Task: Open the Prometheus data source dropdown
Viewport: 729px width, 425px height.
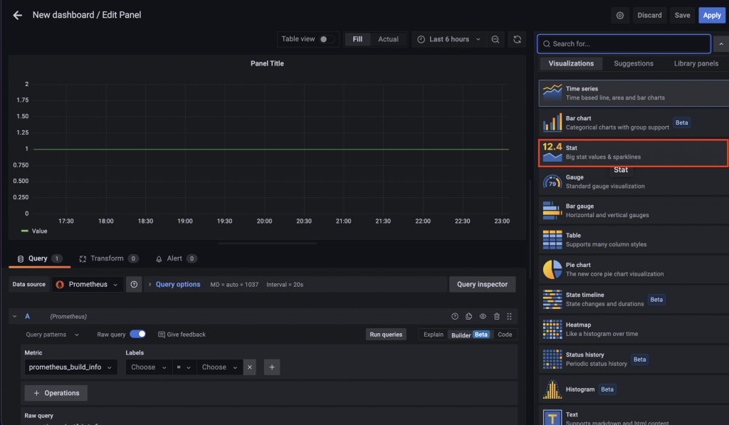Action: click(88, 285)
